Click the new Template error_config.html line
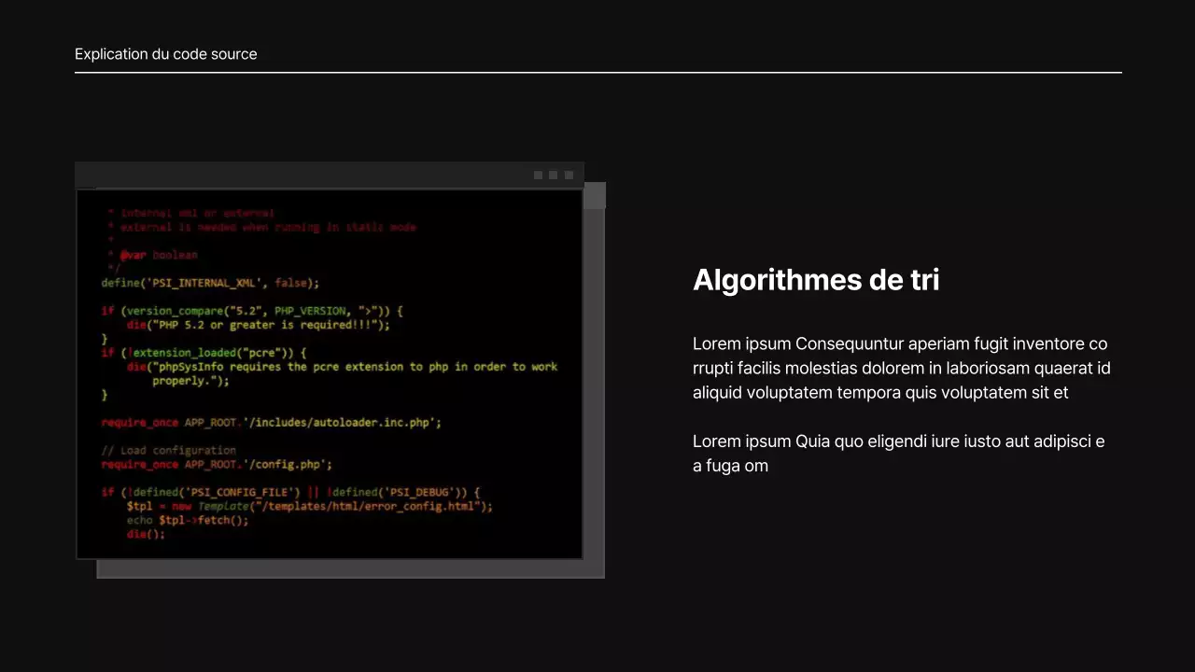This screenshot has width=1195, height=672. [309, 506]
